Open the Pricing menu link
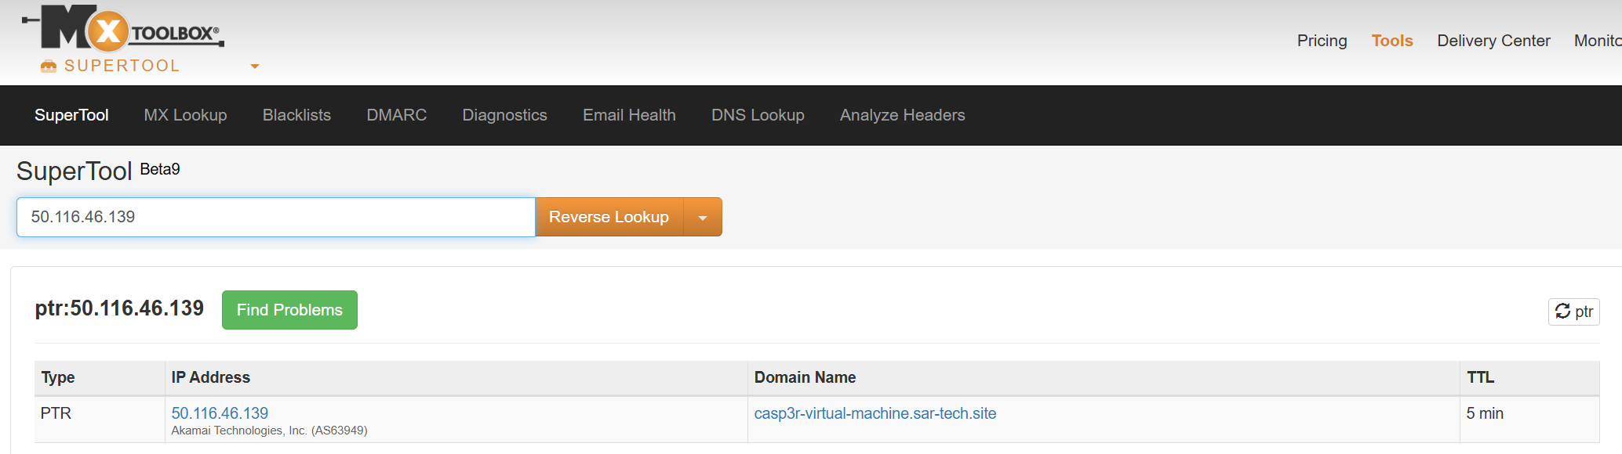The height and width of the screenshot is (454, 1622). 1322,41
